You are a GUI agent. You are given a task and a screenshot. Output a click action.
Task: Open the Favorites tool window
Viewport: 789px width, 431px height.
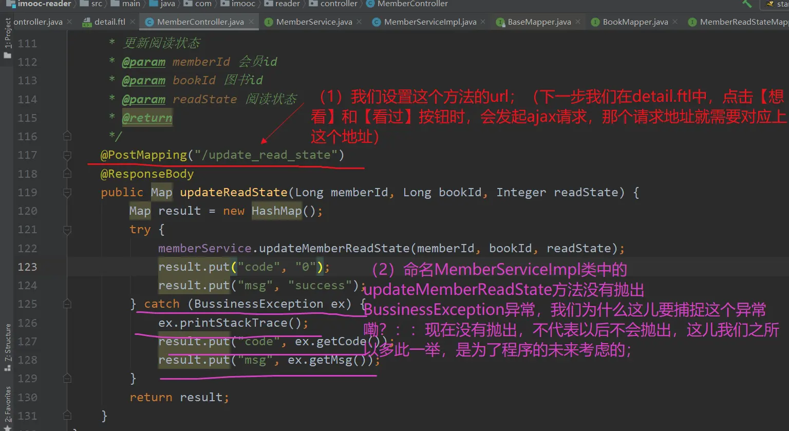7,408
